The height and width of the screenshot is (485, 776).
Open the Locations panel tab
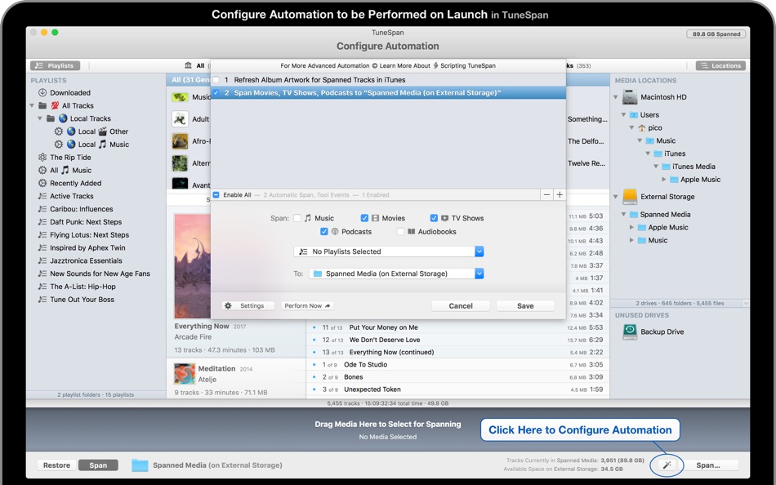tap(720, 65)
